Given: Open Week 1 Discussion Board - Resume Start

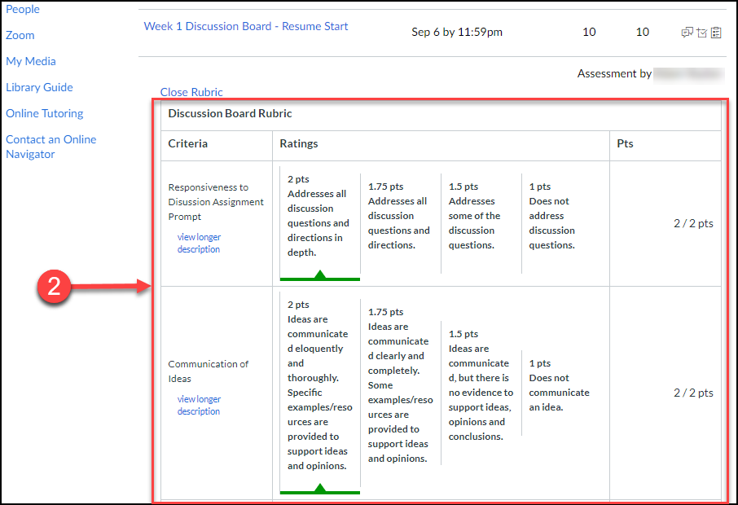Looking at the screenshot, I should 246,26.
